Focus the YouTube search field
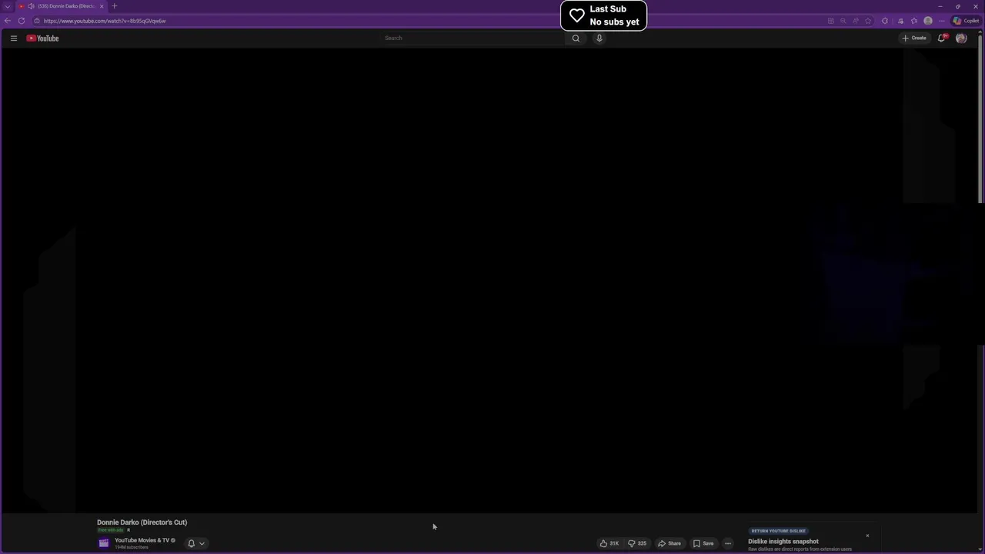This screenshot has width=985, height=554. coord(474,38)
